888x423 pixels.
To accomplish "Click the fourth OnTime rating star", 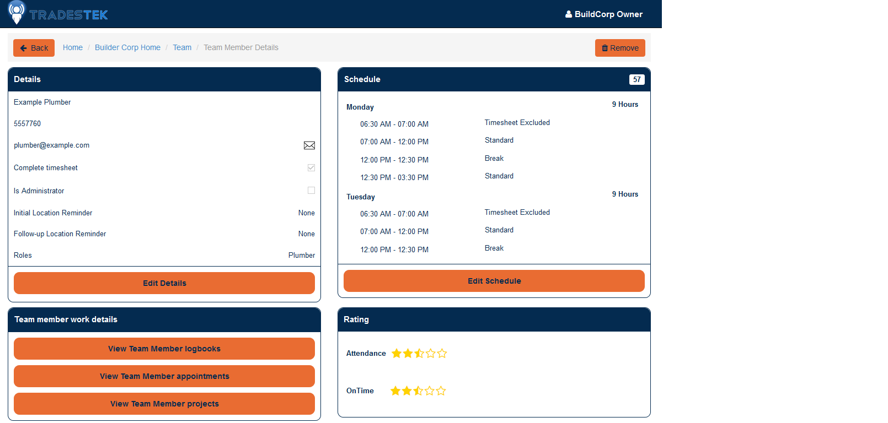I will 430,391.
